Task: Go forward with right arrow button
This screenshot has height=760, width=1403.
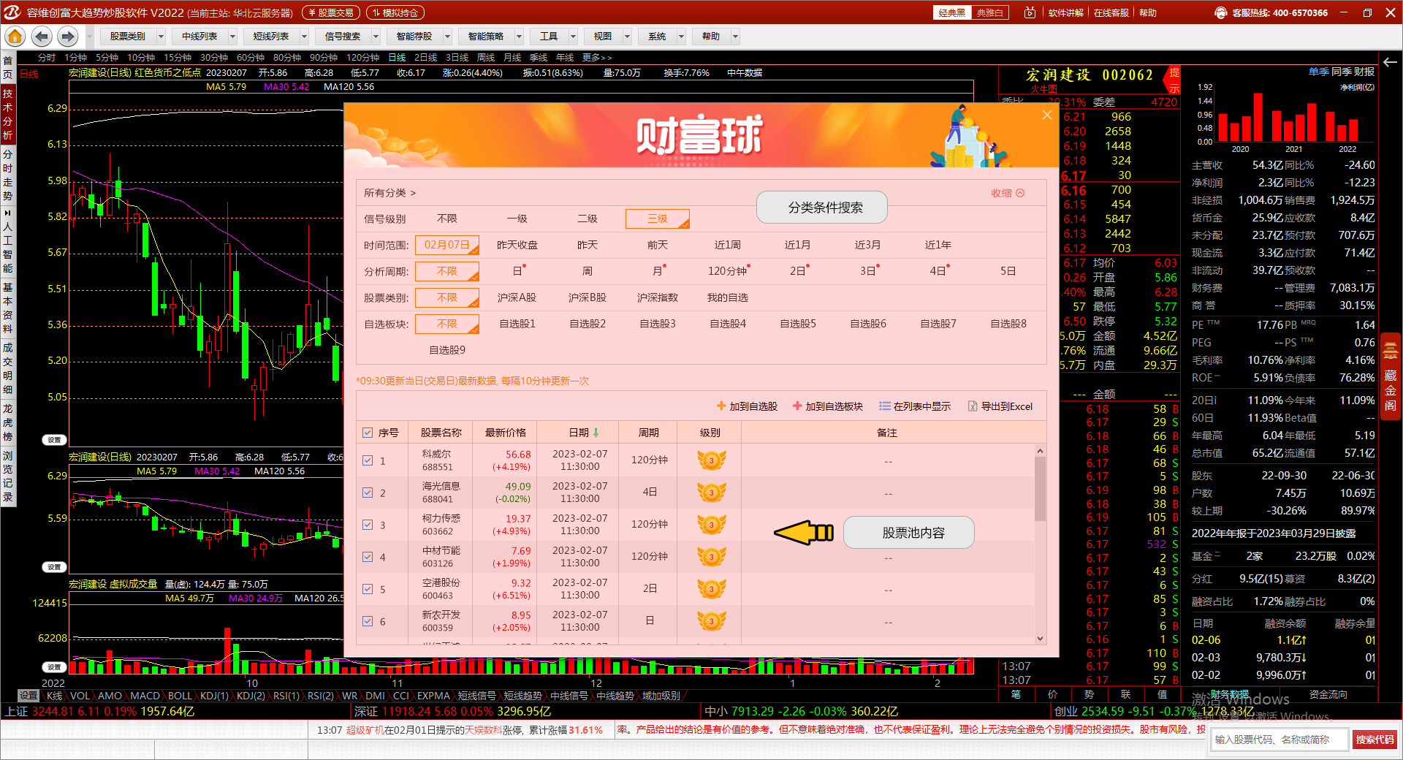Action: pyautogui.click(x=68, y=36)
